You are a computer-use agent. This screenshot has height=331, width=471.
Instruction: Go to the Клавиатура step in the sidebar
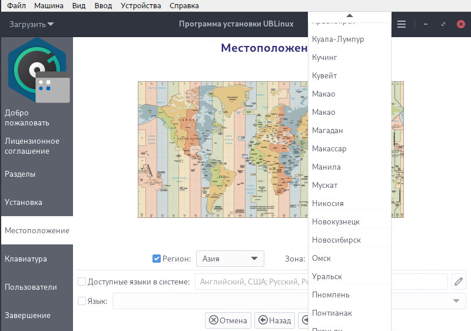click(x=26, y=259)
